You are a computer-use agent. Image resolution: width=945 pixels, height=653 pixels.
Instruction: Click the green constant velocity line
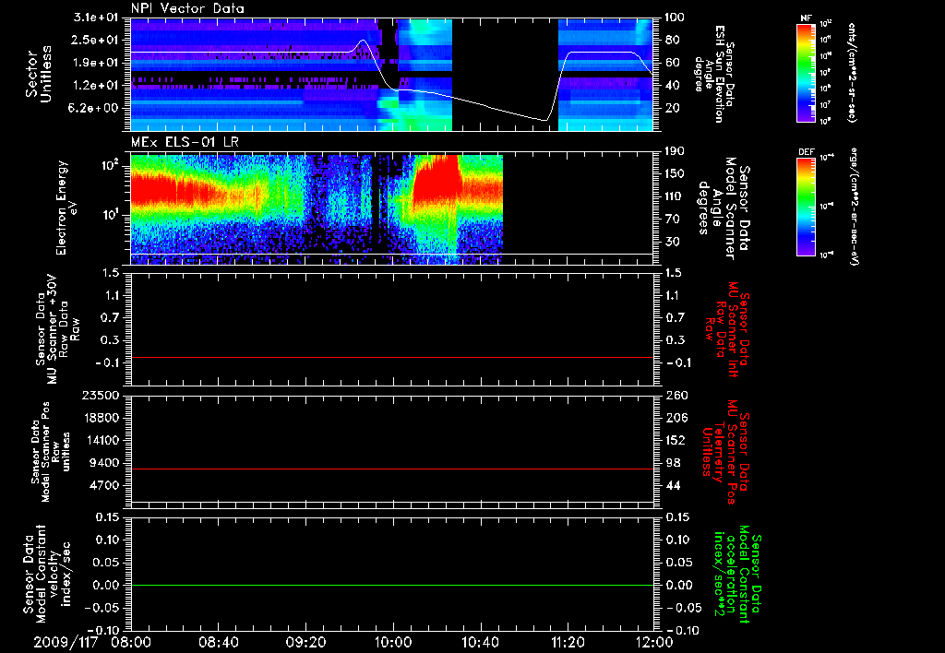391,585
